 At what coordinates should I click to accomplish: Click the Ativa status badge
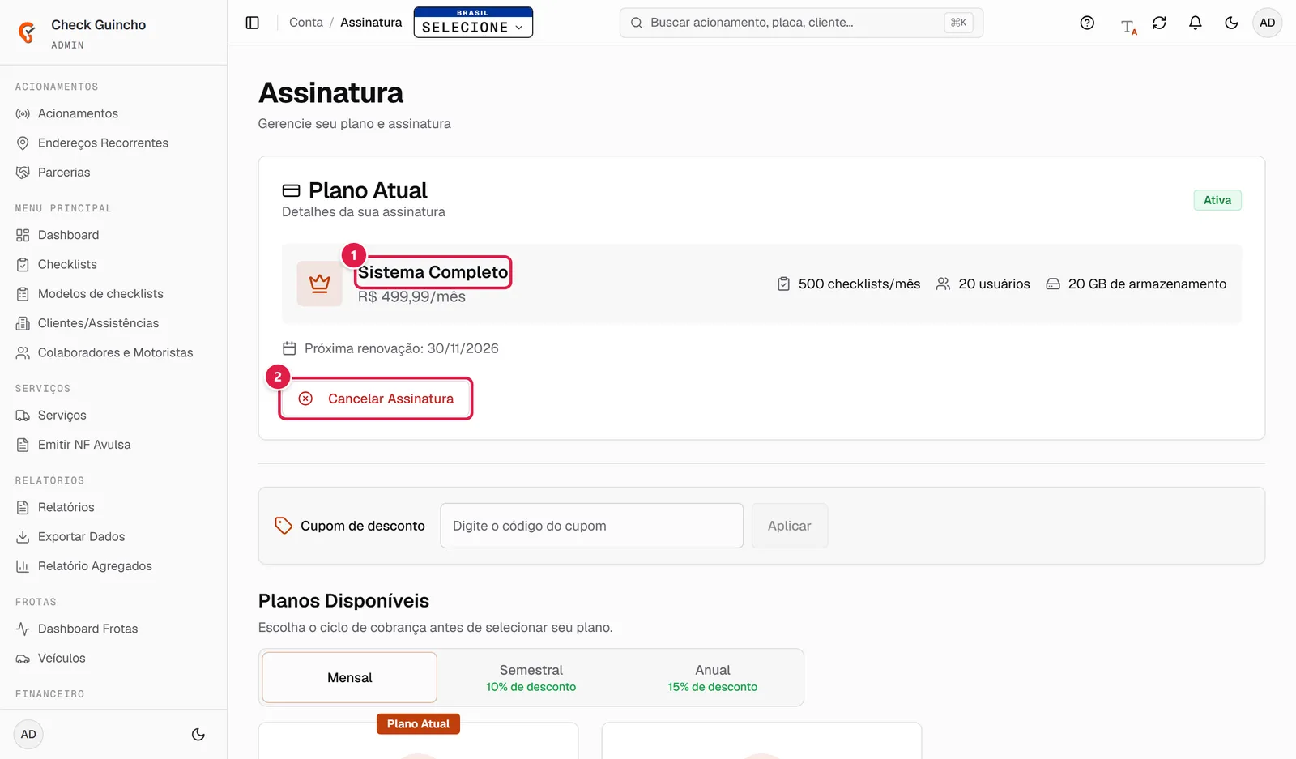point(1217,200)
